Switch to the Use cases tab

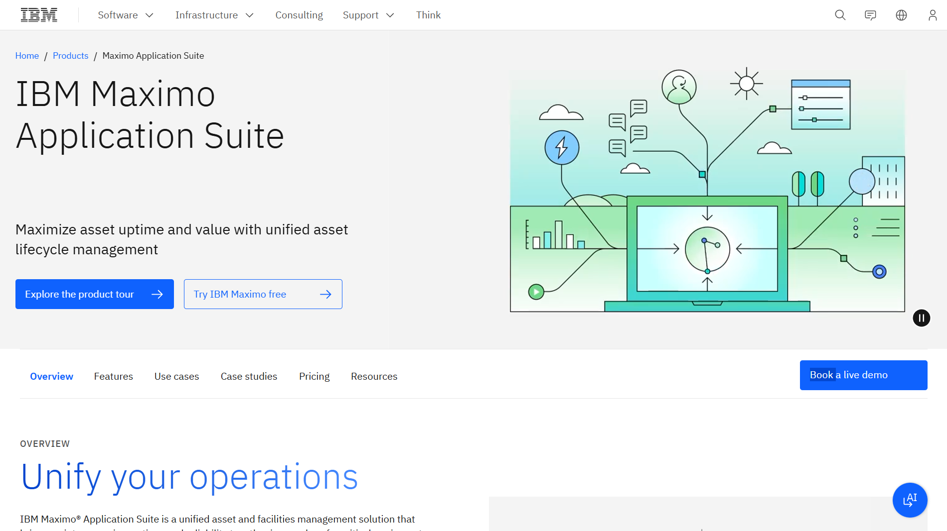(x=177, y=376)
